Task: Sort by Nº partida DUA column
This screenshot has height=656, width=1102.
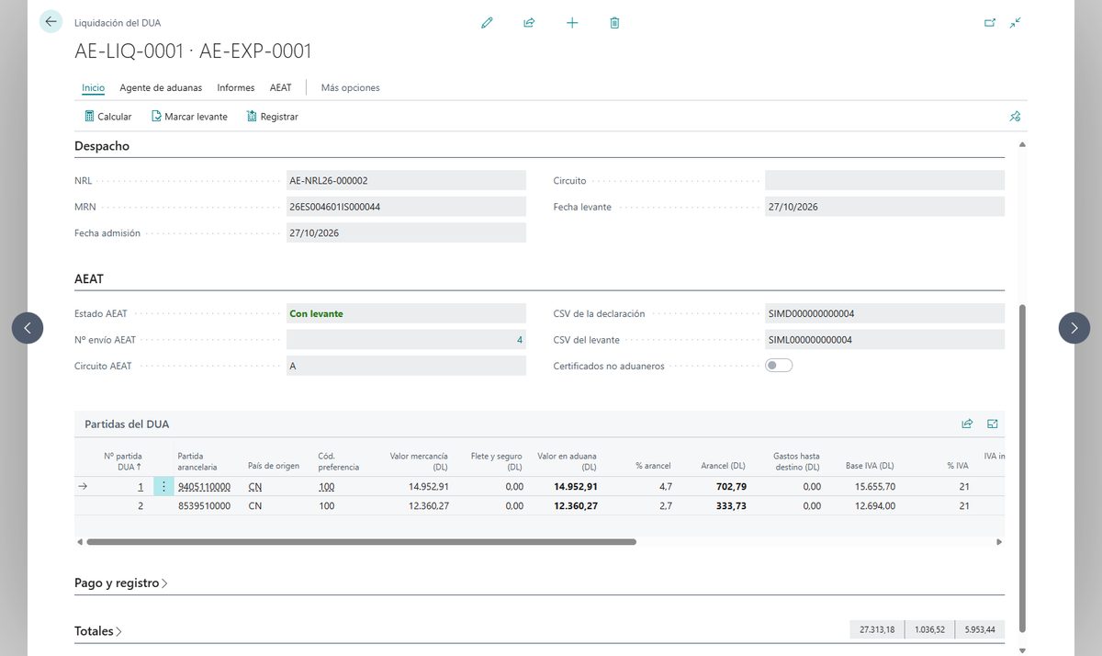Action: (x=122, y=460)
